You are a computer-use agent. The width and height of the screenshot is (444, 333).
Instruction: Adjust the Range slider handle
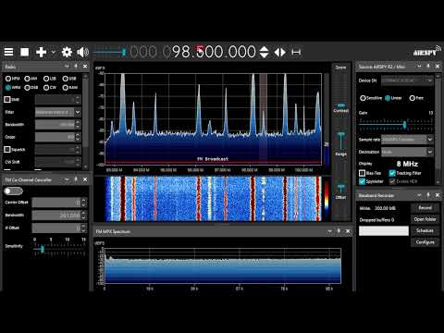[340, 135]
